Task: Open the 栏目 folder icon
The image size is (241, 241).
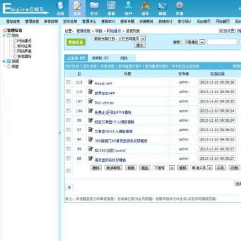Action: pyautogui.click(x=94, y=6)
